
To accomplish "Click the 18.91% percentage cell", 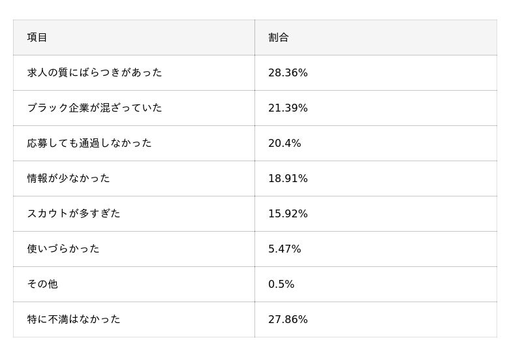I will (x=288, y=179).
